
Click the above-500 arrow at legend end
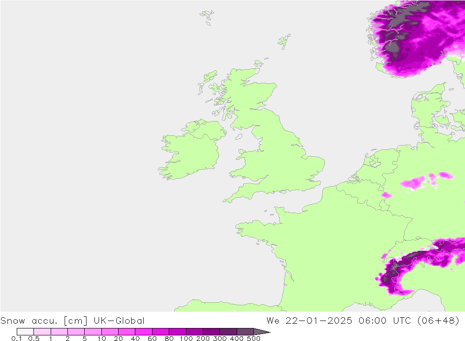(x=261, y=332)
